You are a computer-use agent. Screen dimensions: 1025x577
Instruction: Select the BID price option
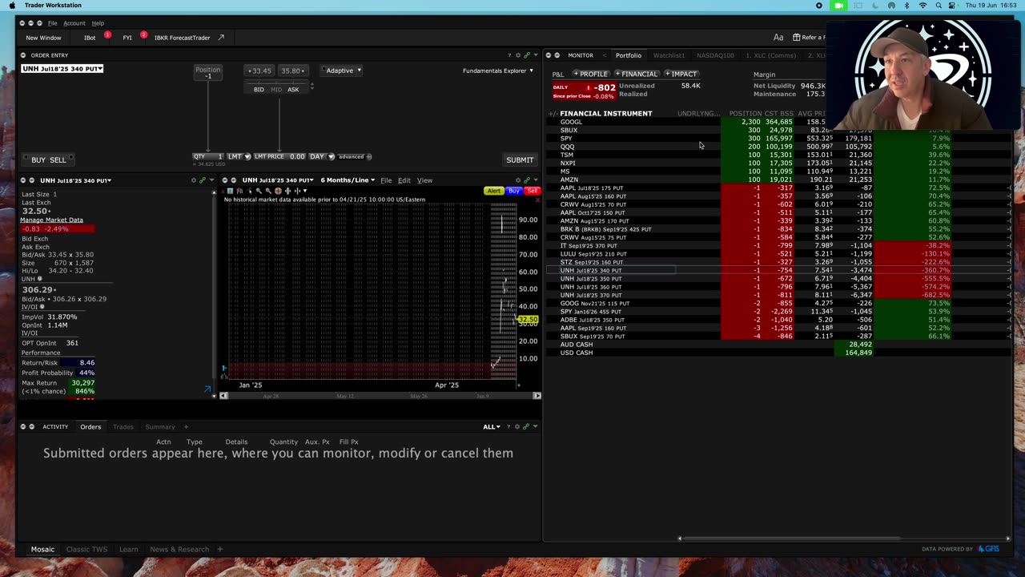259,90
